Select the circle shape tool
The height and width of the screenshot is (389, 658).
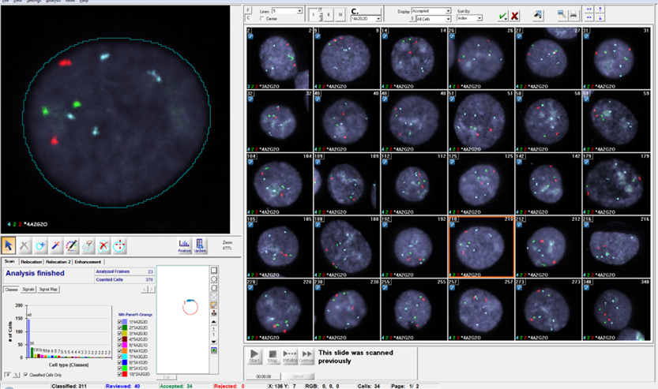(x=214, y=279)
